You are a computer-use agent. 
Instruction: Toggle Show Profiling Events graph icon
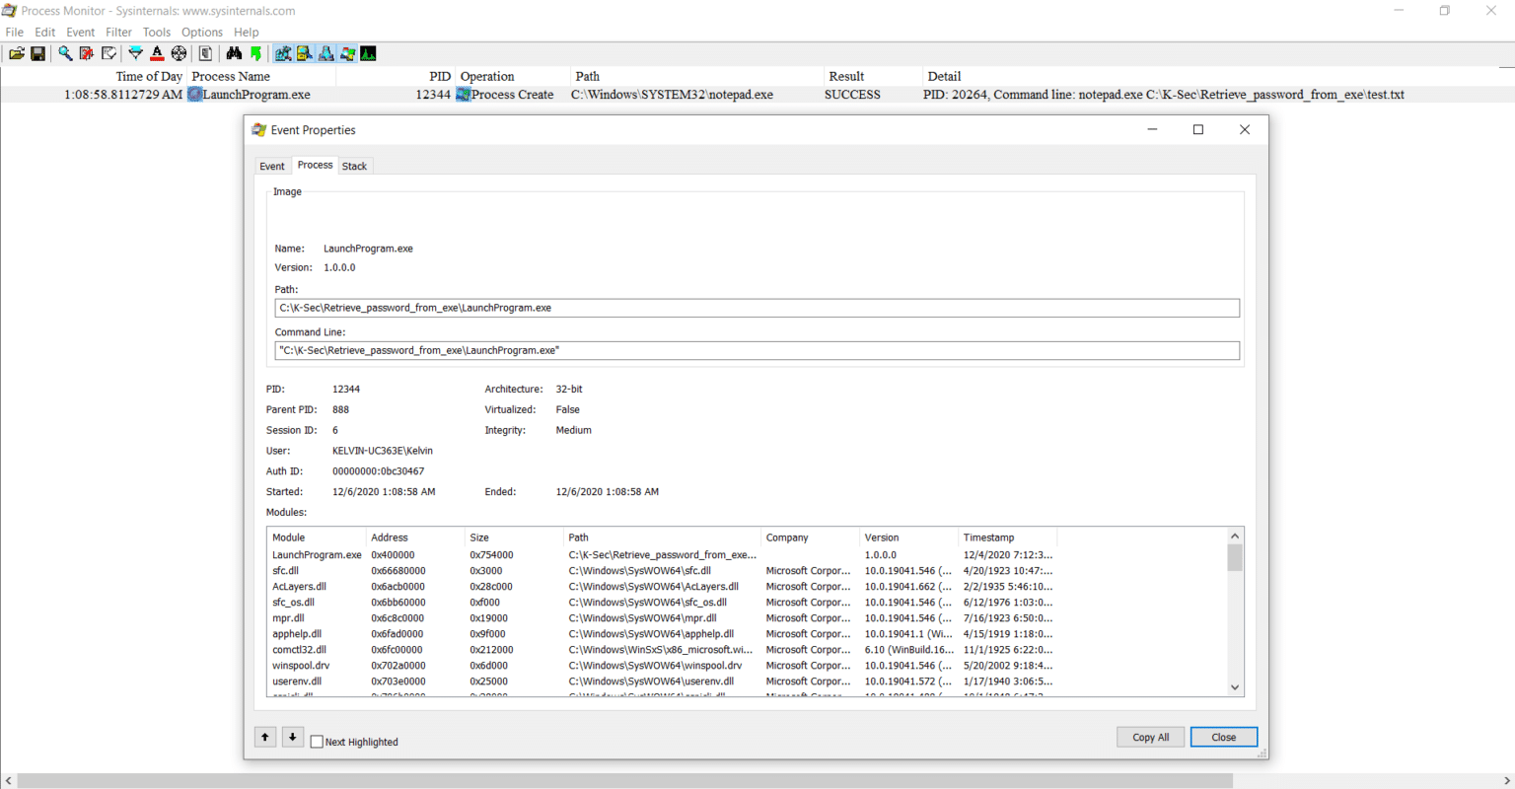(368, 53)
